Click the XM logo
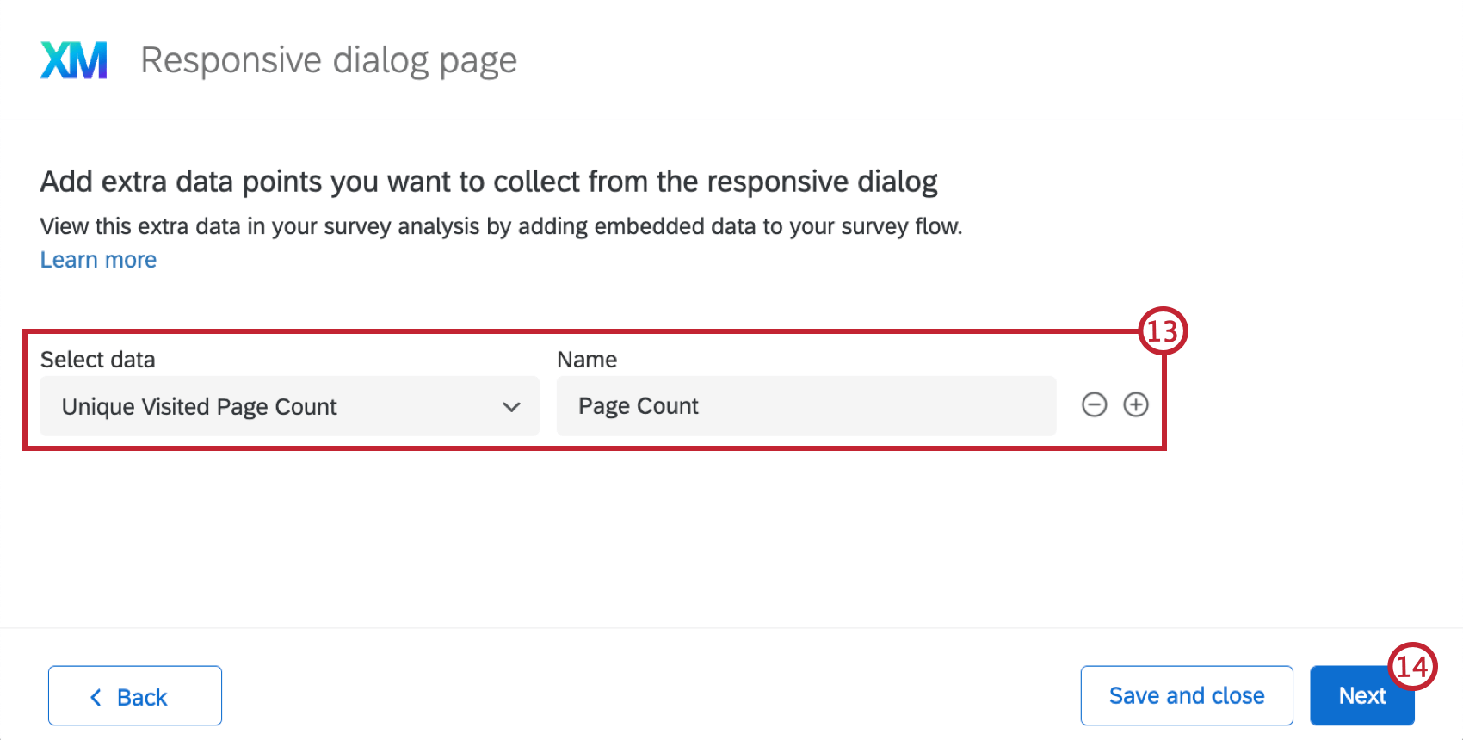The width and height of the screenshot is (1463, 740). [x=74, y=60]
